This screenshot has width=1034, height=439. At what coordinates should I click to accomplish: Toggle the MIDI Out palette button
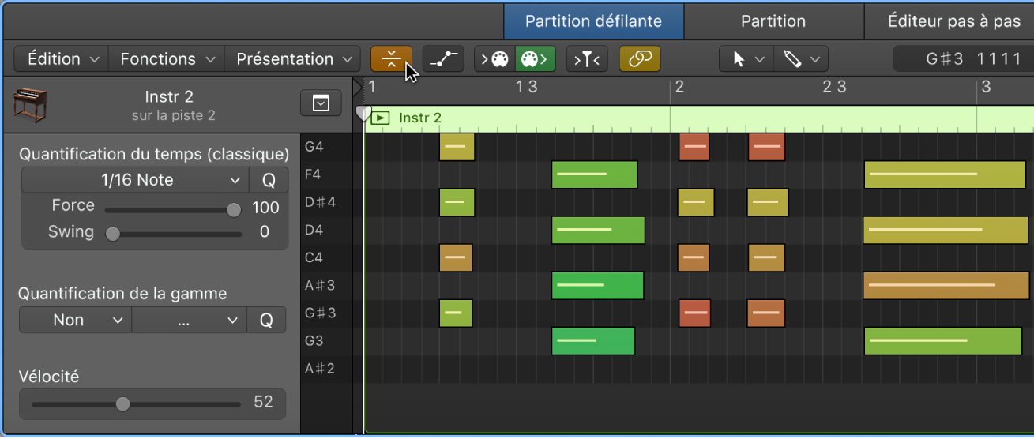click(536, 59)
